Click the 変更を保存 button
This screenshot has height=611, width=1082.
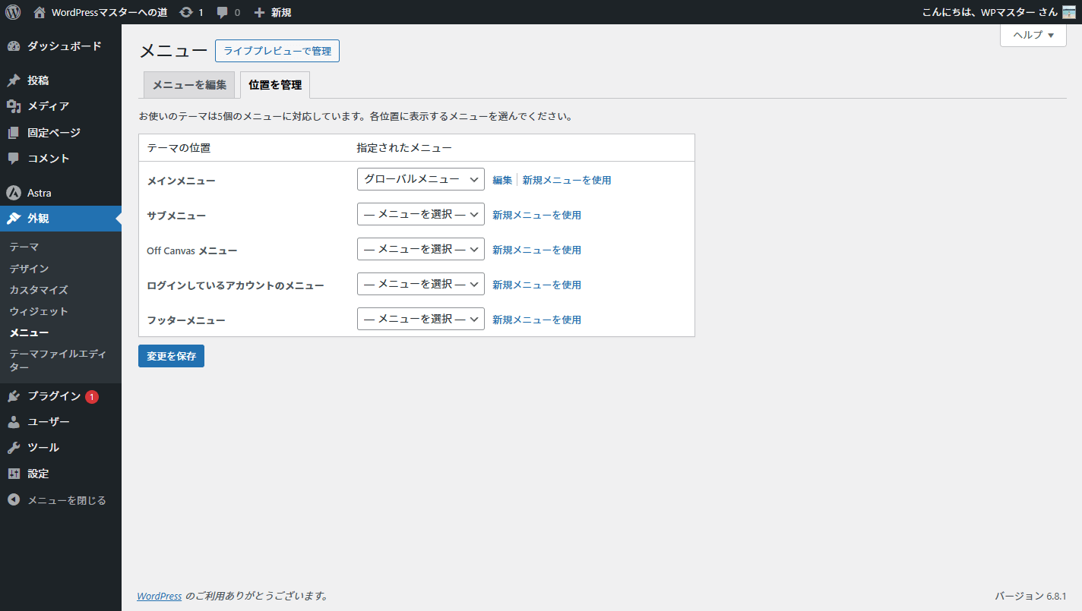pyautogui.click(x=171, y=356)
